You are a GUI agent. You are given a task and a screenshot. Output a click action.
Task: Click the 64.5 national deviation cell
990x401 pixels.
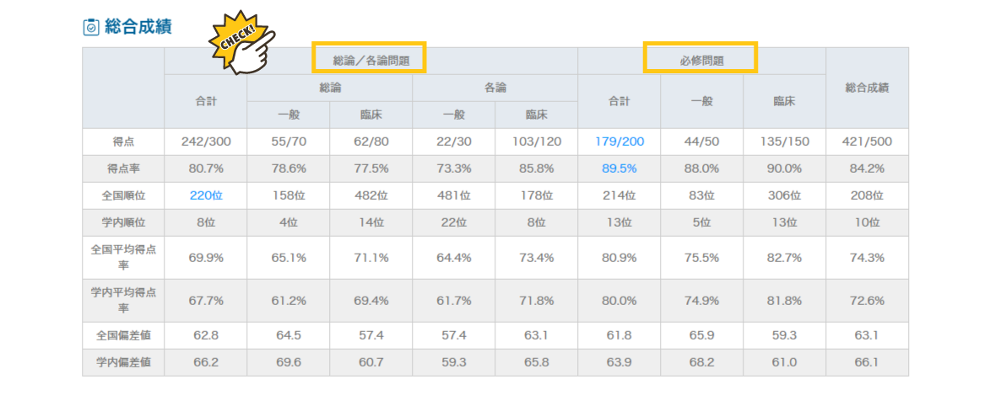pyautogui.click(x=289, y=336)
